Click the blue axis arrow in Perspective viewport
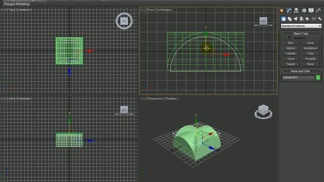This screenshot has height=182, width=324. pyautogui.click(x=212, y=148)
